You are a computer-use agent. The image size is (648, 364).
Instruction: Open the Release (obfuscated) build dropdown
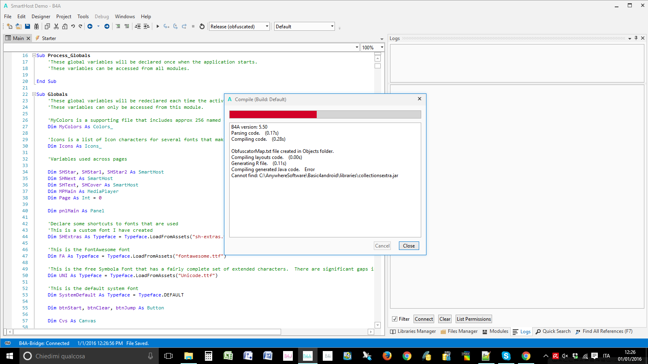(x=267, y=26)
